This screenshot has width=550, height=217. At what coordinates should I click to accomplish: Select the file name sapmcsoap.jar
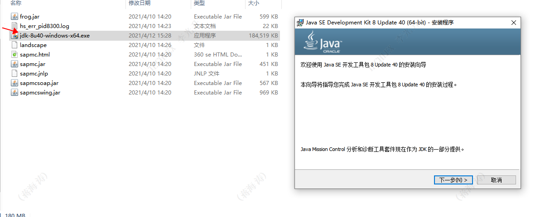pyautogui.click(x=39, y=83)
